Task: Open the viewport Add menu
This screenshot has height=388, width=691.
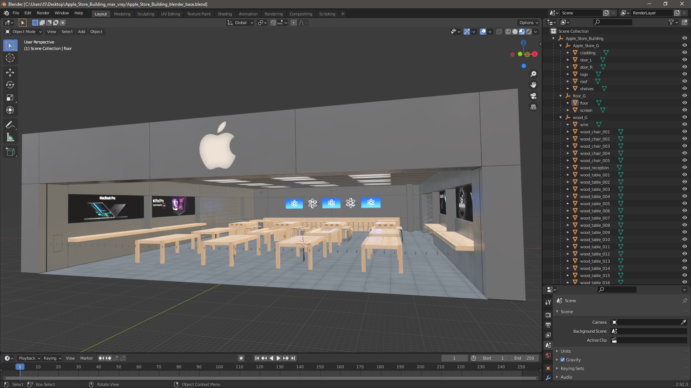Action: (82, 32)
